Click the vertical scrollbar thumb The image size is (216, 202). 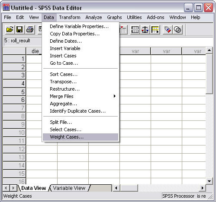(209, 74)
